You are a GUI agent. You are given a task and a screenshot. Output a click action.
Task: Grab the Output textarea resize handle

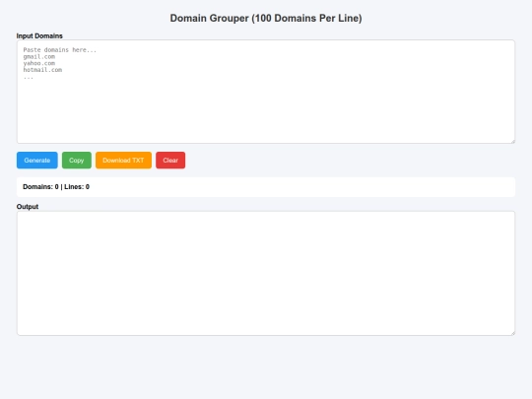point(512,333)
